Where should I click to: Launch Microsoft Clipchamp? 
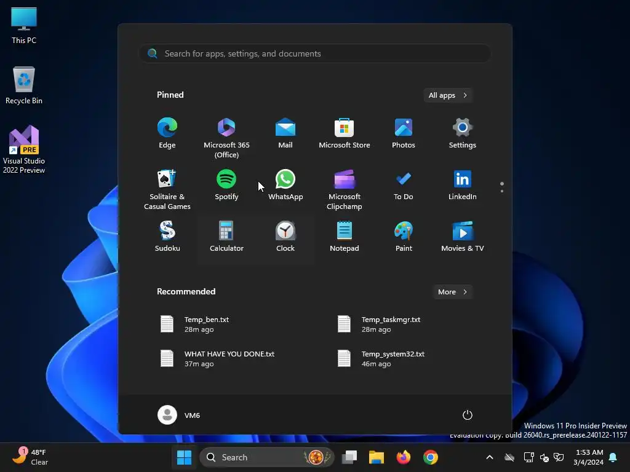[x=345, y=190]
